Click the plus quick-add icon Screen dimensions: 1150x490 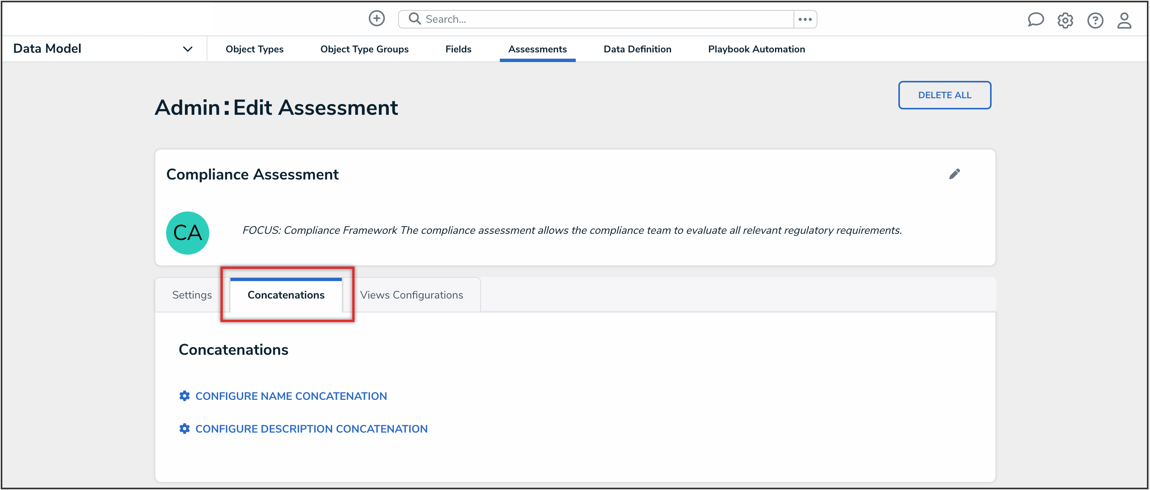377,19
